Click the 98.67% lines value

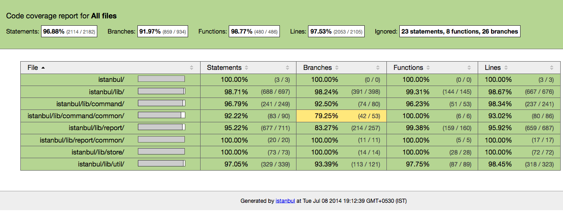tap(501, 92)
